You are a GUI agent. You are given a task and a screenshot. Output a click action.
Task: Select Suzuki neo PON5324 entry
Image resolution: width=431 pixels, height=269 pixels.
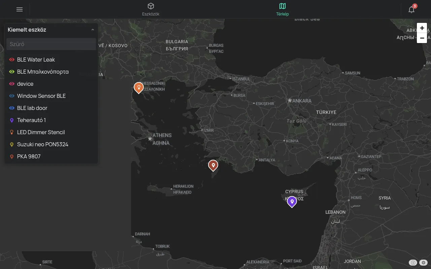coord(51,144)
